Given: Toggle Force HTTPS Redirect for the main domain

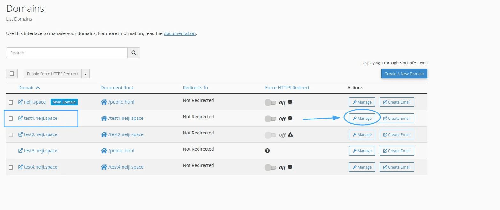Looking at the screenshot, I should [x=271, y=102].
